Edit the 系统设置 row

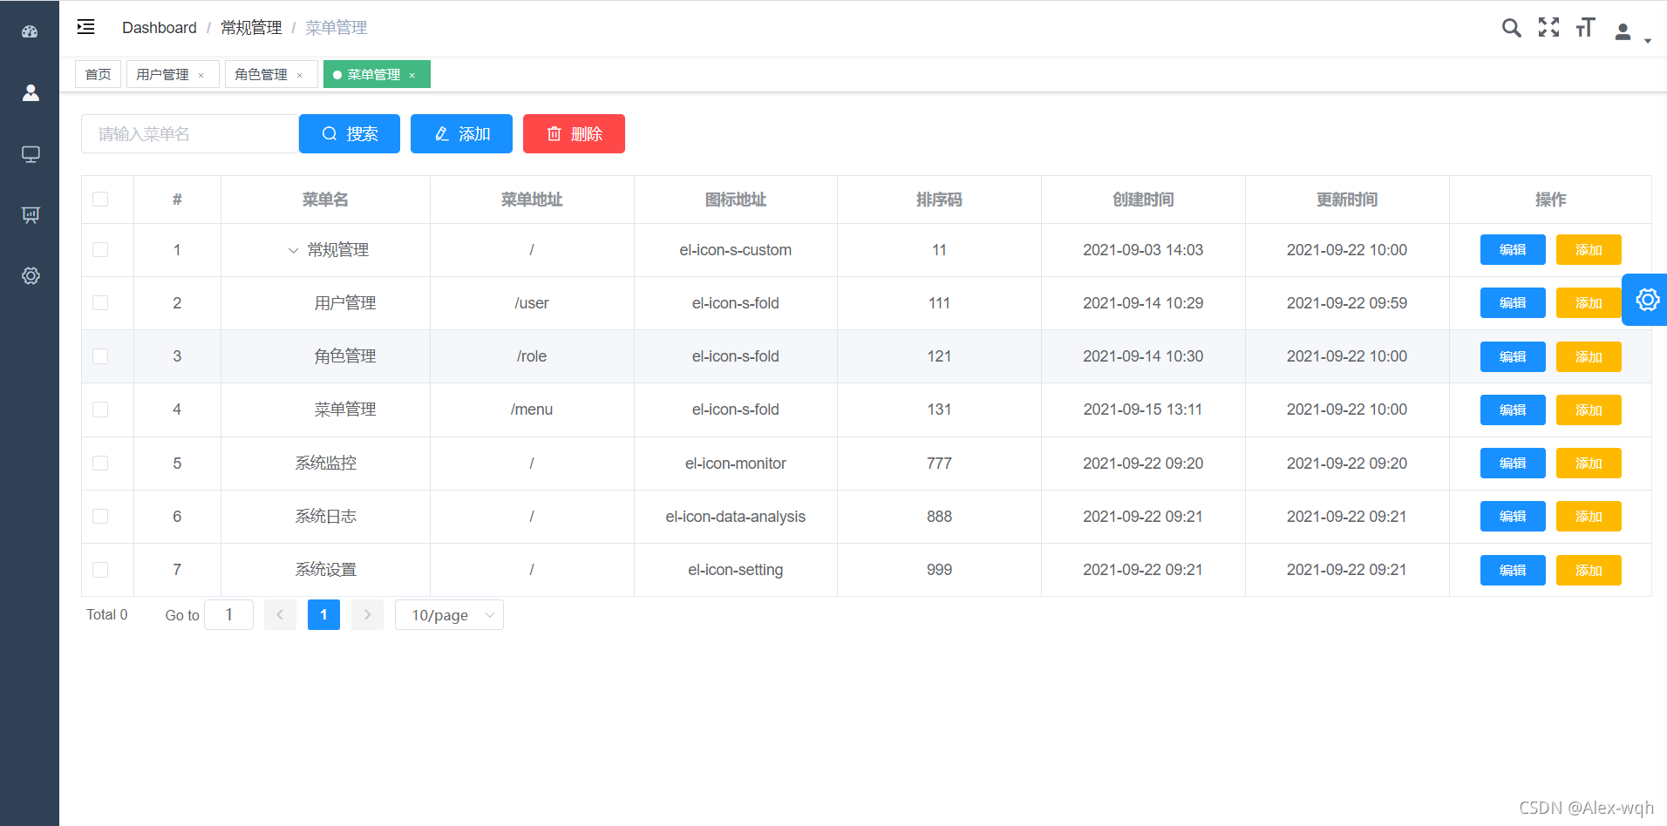1513,571
